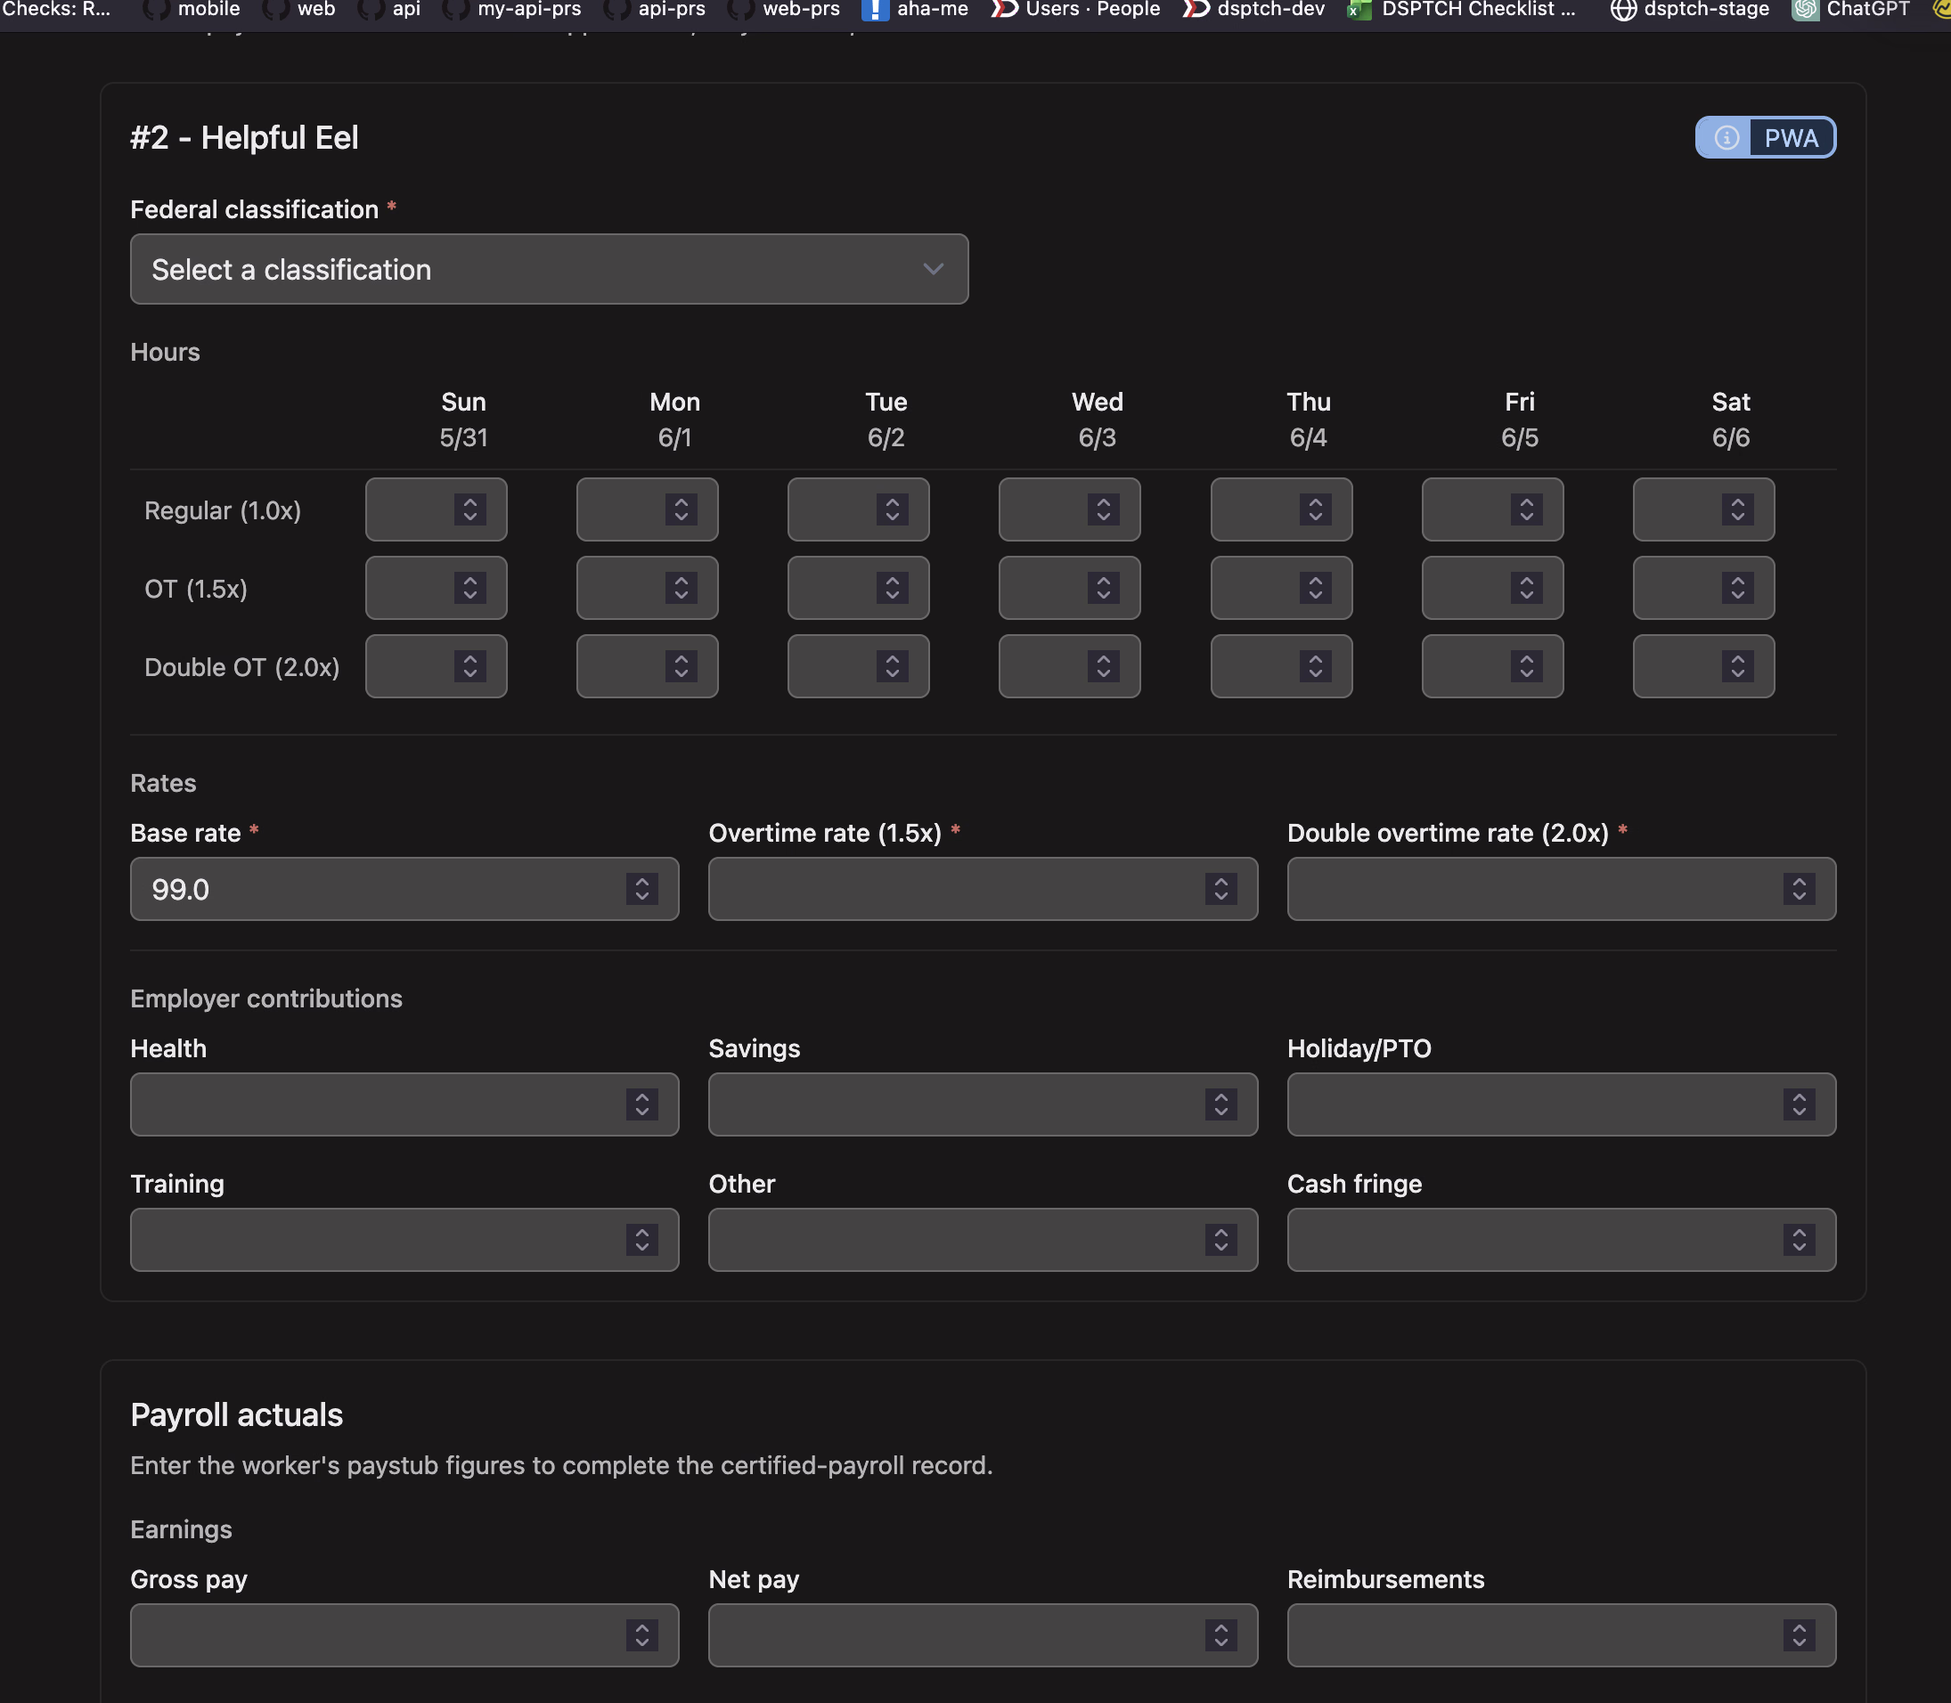Click the Other contribution stepper arrows

(1221, 1239)
